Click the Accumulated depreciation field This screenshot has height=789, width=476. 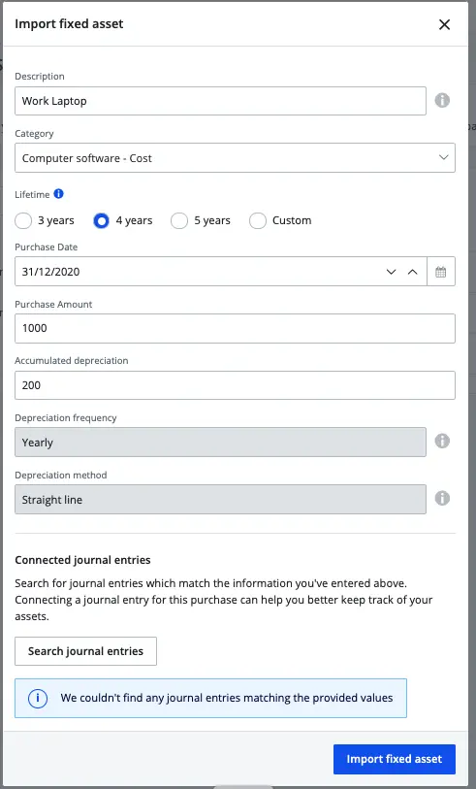[x=235, y=385]
